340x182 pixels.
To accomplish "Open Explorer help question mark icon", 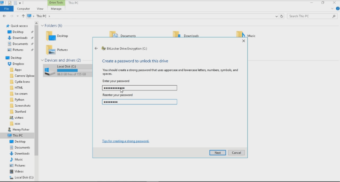I will (x=338, y=9).
